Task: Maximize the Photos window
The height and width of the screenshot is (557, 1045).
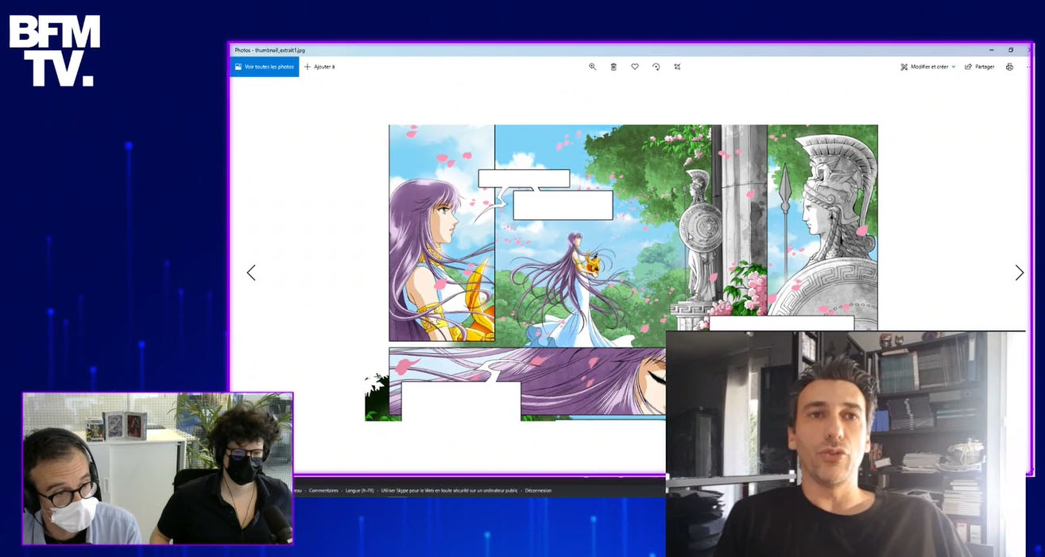Action: 1011,50
